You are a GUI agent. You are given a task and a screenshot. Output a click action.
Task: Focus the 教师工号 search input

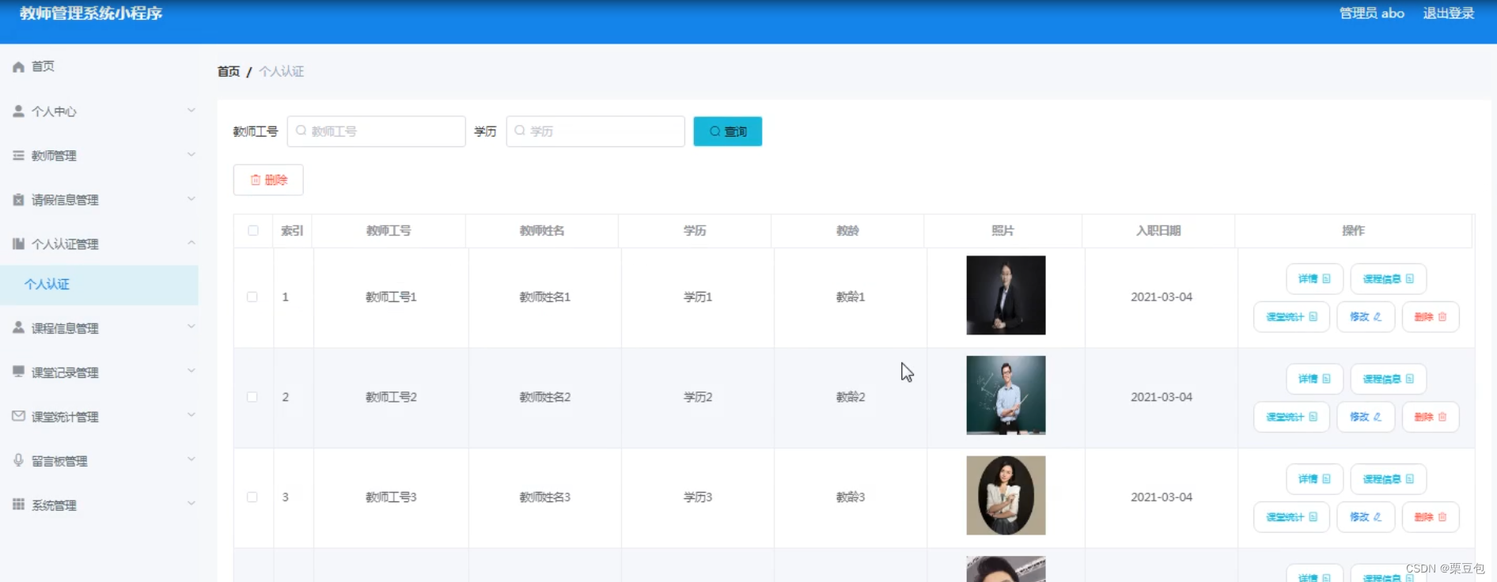click(x=376, y=131)
